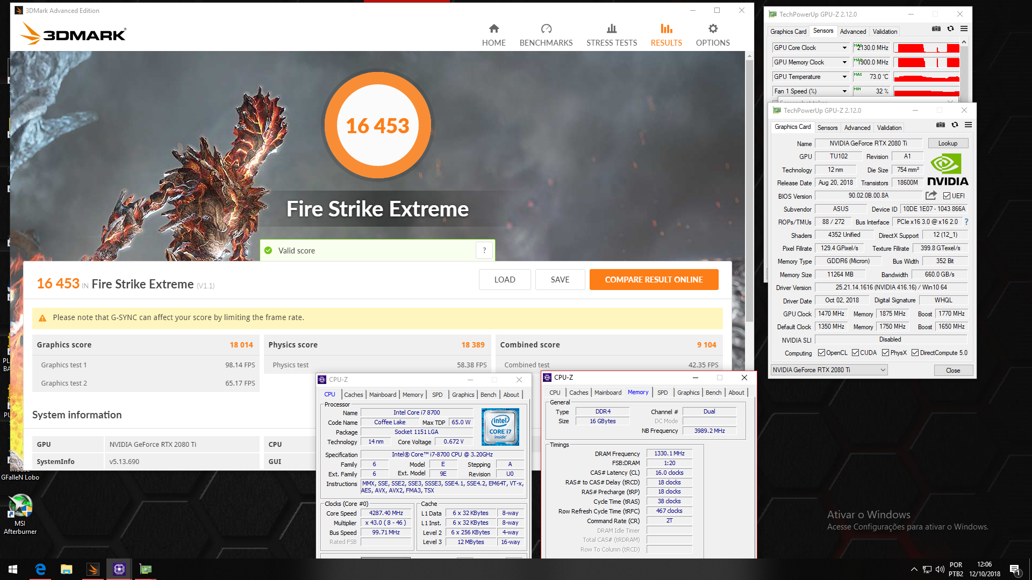Show hidden system tray icons chevron
Image resolution: width=1032 pixels, height=580 pixels.
click(x=914, y=569)
